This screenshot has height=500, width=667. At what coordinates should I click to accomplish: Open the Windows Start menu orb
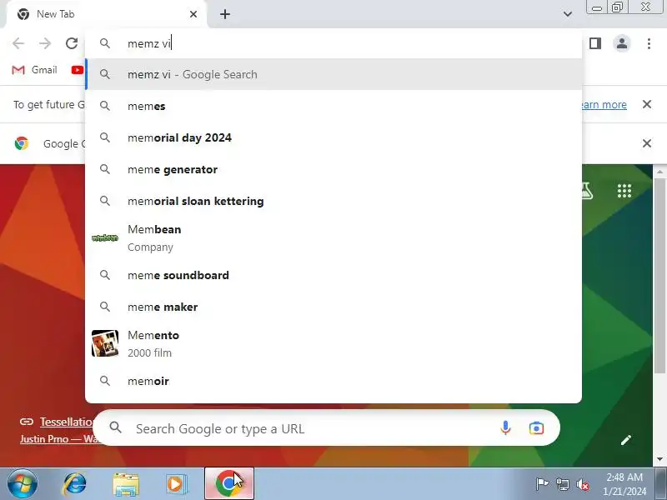click(23, 484)
